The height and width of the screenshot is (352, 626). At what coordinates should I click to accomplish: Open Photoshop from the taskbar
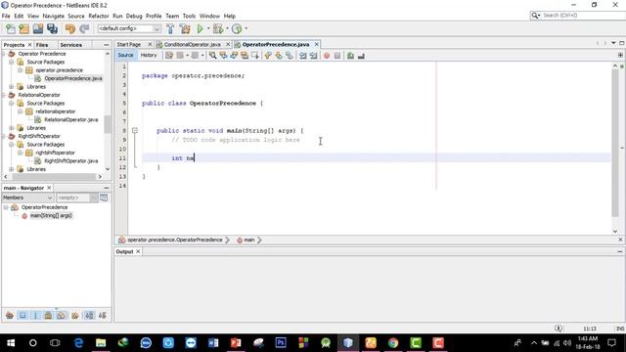pos(281,343)
